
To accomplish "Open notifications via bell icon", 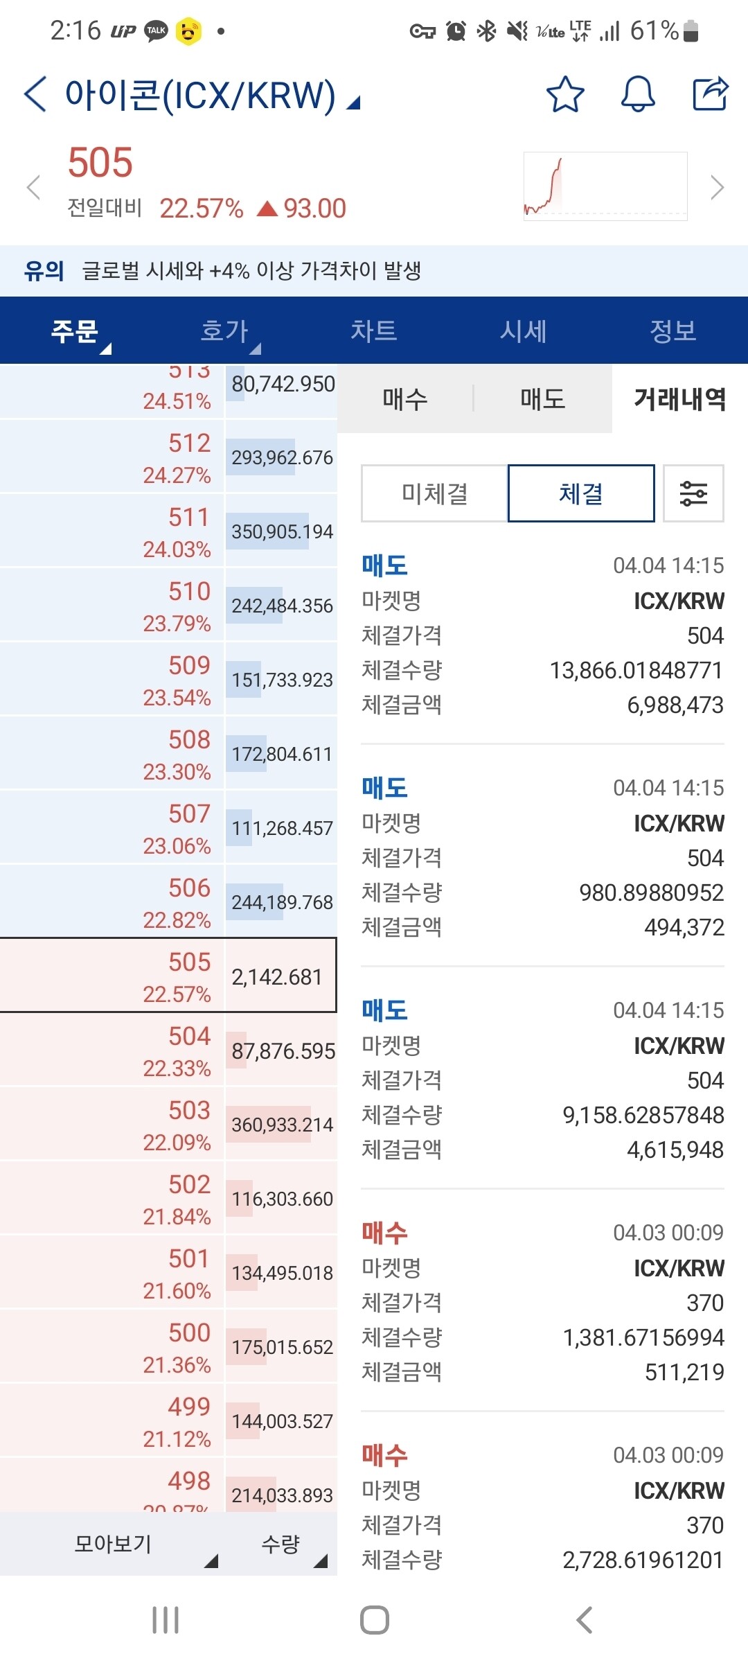I will 638,95.
